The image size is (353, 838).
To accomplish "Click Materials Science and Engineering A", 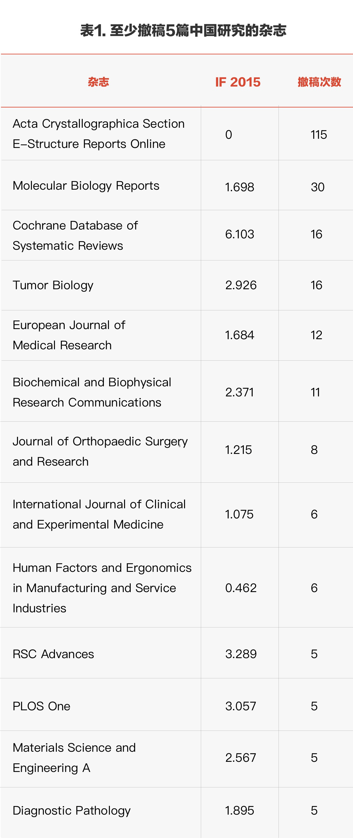I will pos(74,757).
